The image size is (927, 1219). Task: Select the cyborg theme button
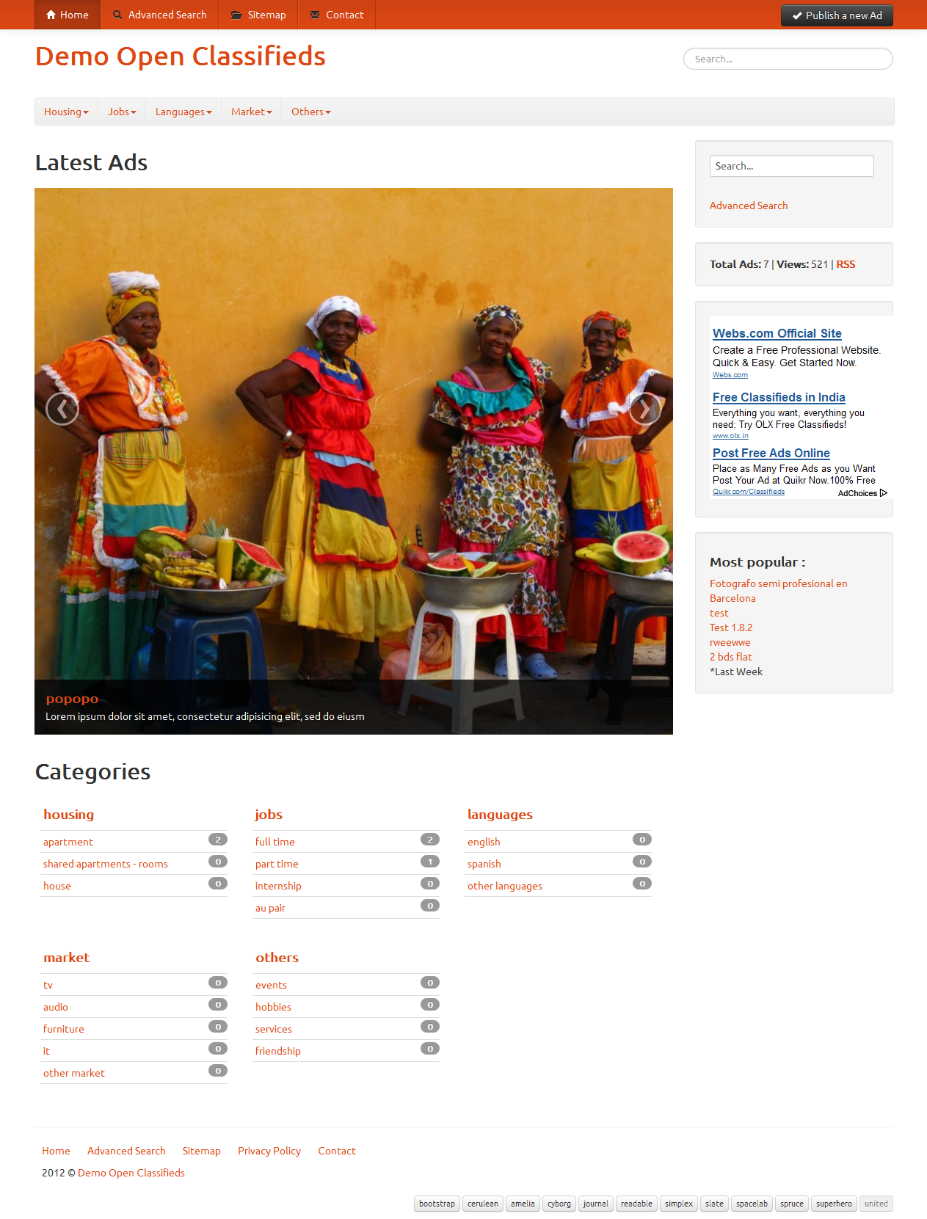point(559,1204)
